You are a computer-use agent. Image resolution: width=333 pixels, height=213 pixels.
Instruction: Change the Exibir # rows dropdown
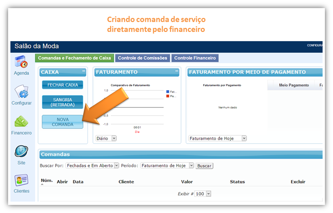point(203,194)
